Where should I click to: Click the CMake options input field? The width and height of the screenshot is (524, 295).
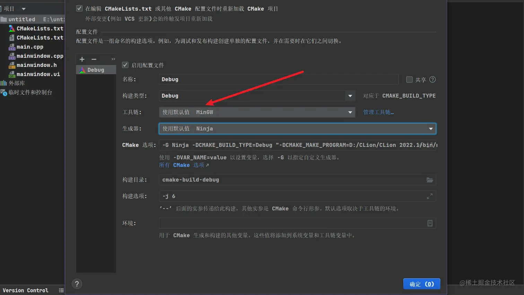(297, 145)
